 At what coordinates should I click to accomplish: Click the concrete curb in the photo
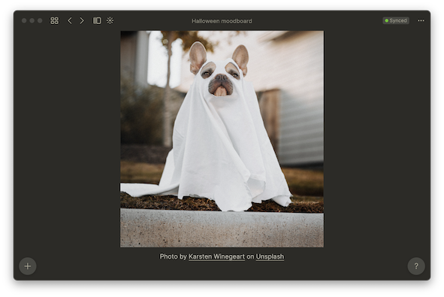(222, 228)
